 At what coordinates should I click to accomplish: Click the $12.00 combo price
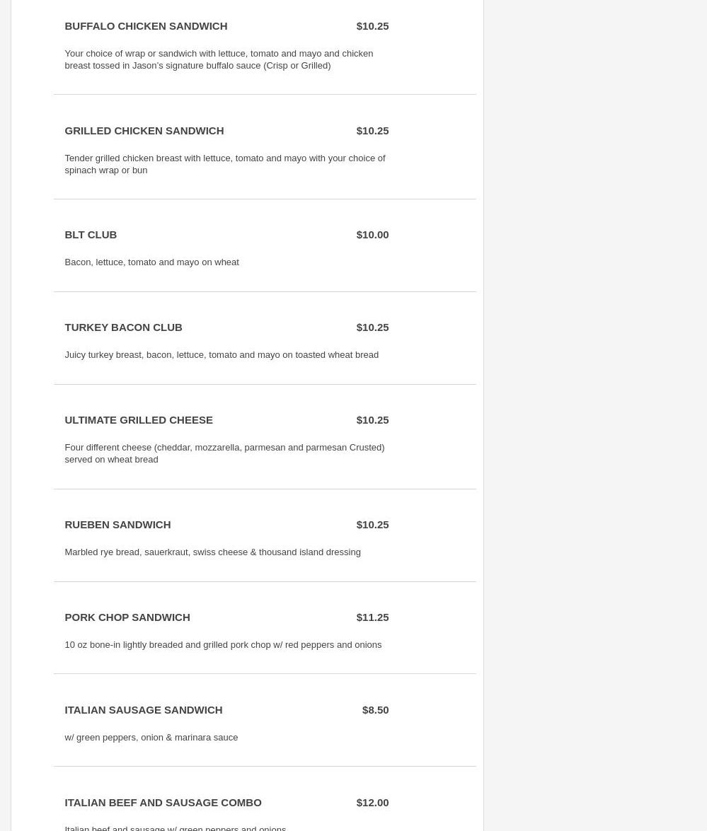(x=372, y=803)
